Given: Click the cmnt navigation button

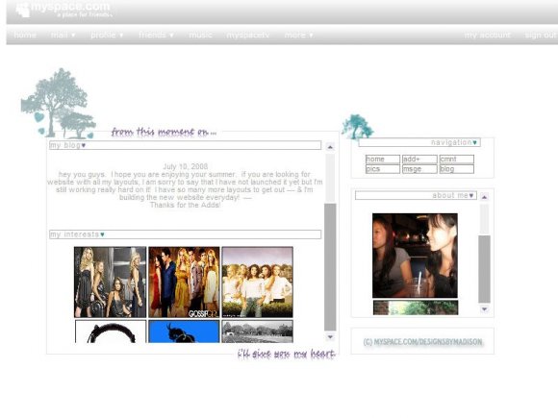Looking at the screenshot, I should click(457, 159).
